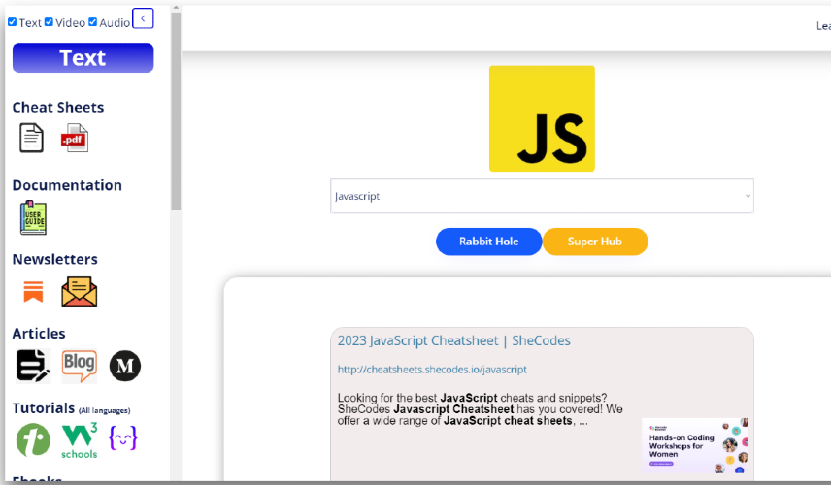Screen dimensions: 831x485
Task: Open the PDF cheat sheet icon
Action: [x=75, y=138]
